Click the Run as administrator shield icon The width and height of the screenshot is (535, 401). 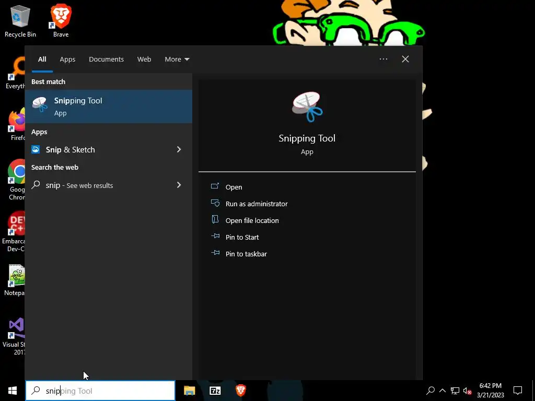click(215, 203)
